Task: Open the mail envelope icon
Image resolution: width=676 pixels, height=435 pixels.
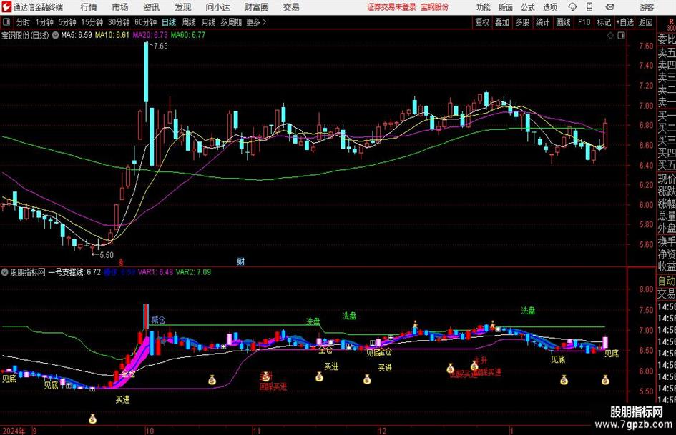Action: (x=609, y=7)
